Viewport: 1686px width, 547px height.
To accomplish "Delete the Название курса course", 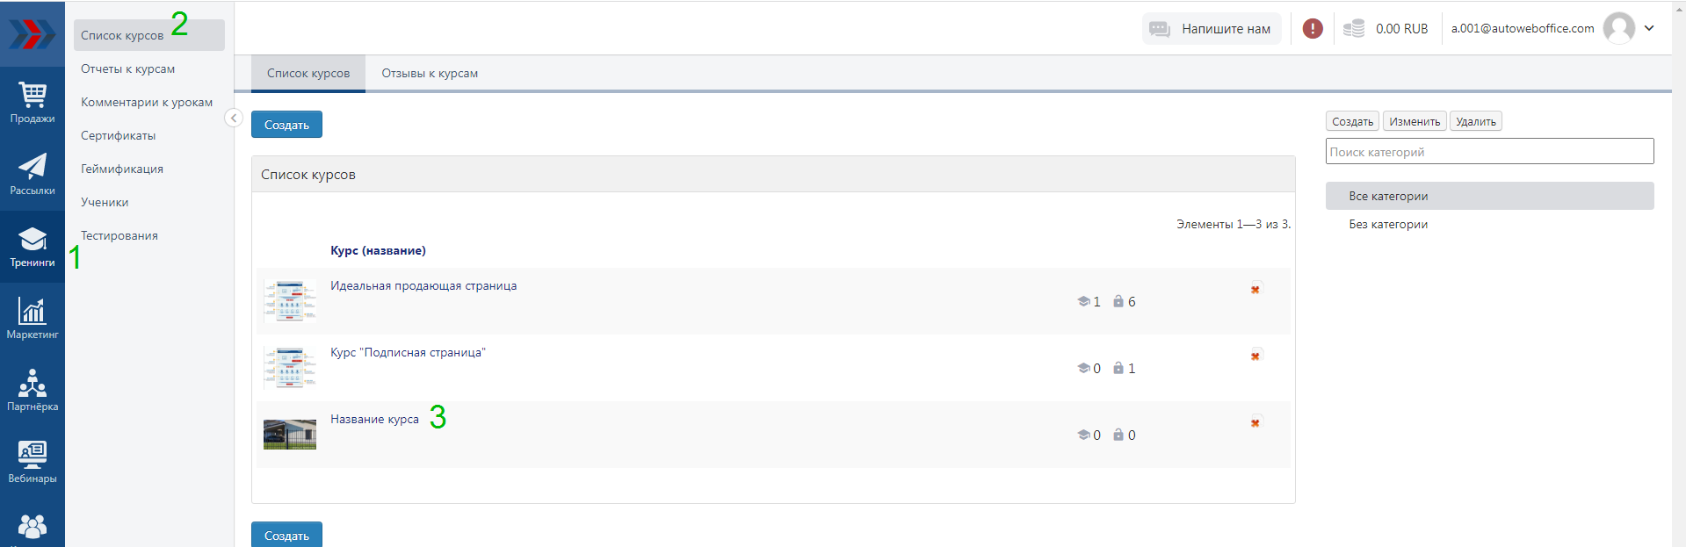I will [x=1255, y=422].
